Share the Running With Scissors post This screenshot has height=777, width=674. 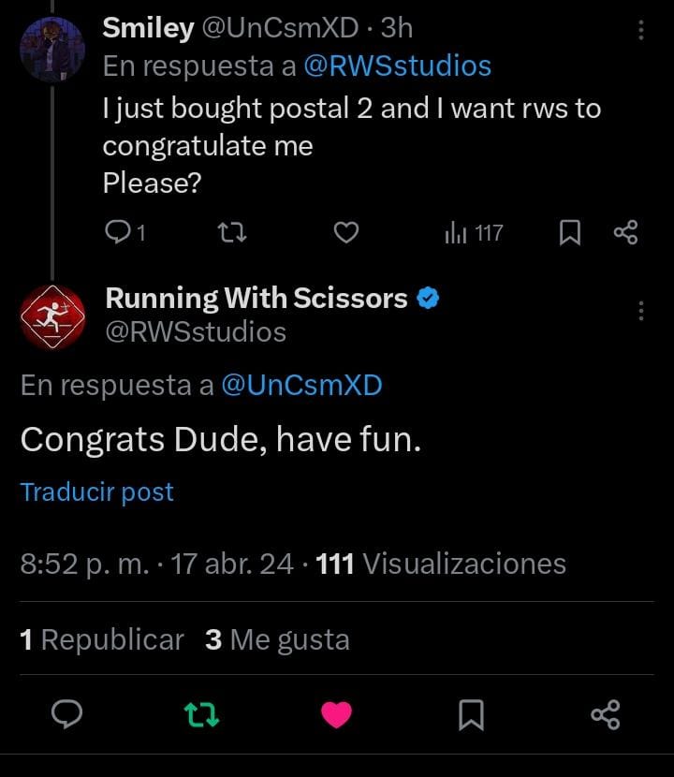[x=606, y=714]
